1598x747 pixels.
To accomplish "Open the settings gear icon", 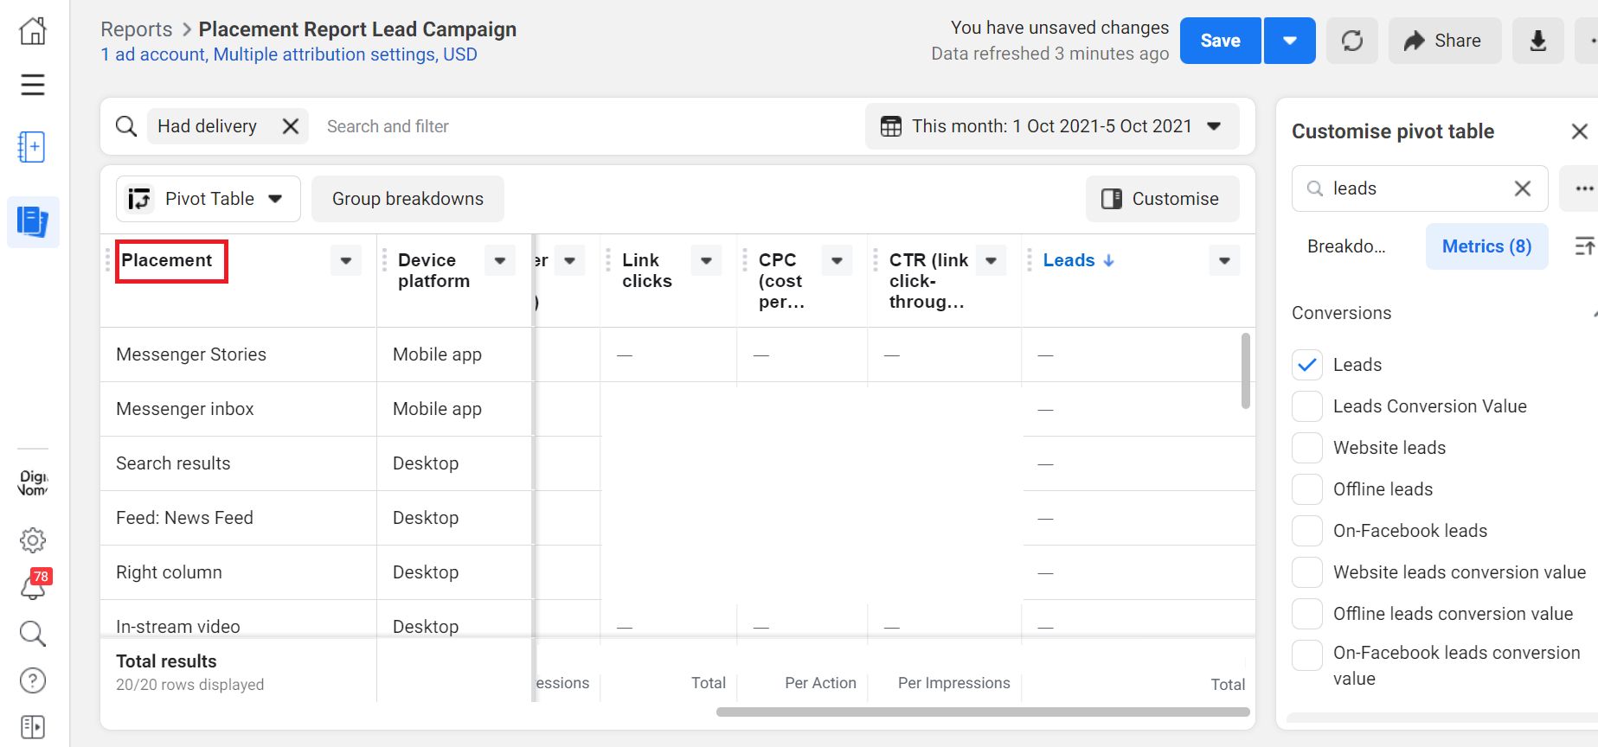I will [x=33, y=540].
